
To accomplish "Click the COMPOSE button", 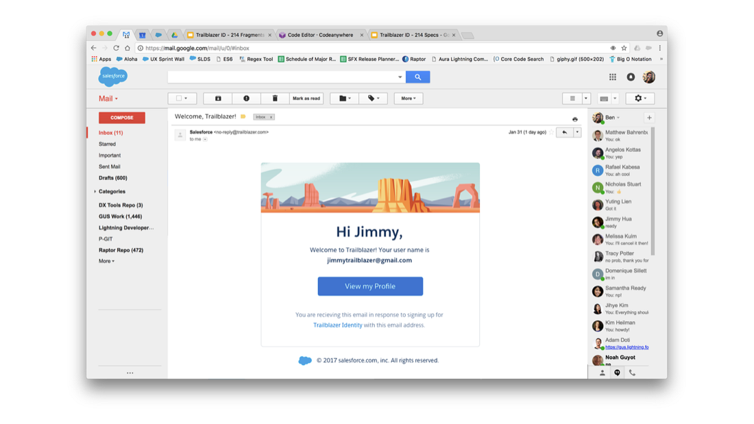I will click(x=122, y=118).
